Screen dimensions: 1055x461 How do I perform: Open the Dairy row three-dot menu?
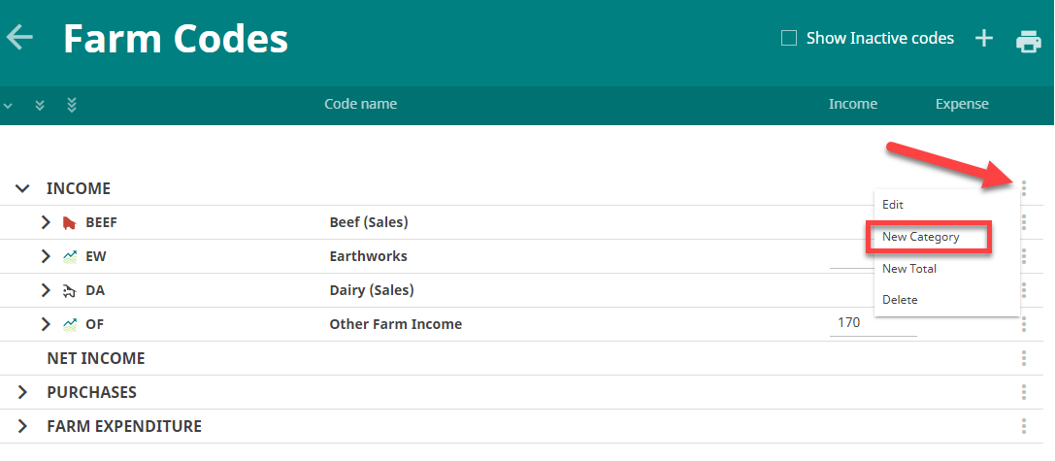tap(1024, 291)
